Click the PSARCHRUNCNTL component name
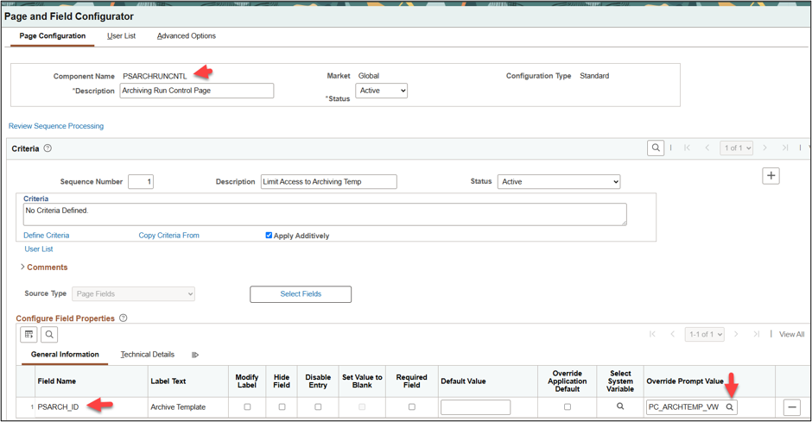Screen dimensions: 812x422 (x=155, y=76)
